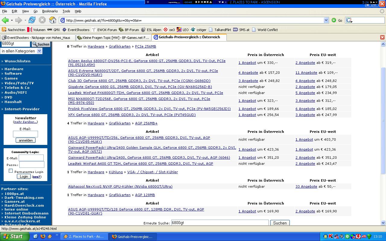Open the GMX bookmark
386x241 pixels.
[x=54, y=30]
